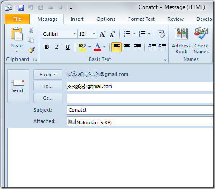
Task: Select the Format Painter brush
Action: pos(31,50)
